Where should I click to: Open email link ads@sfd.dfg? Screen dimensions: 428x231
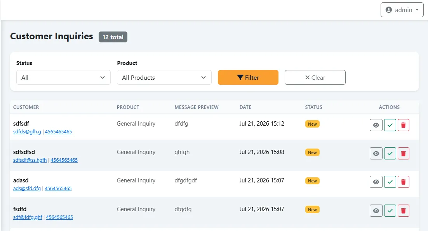click(27, 189)
